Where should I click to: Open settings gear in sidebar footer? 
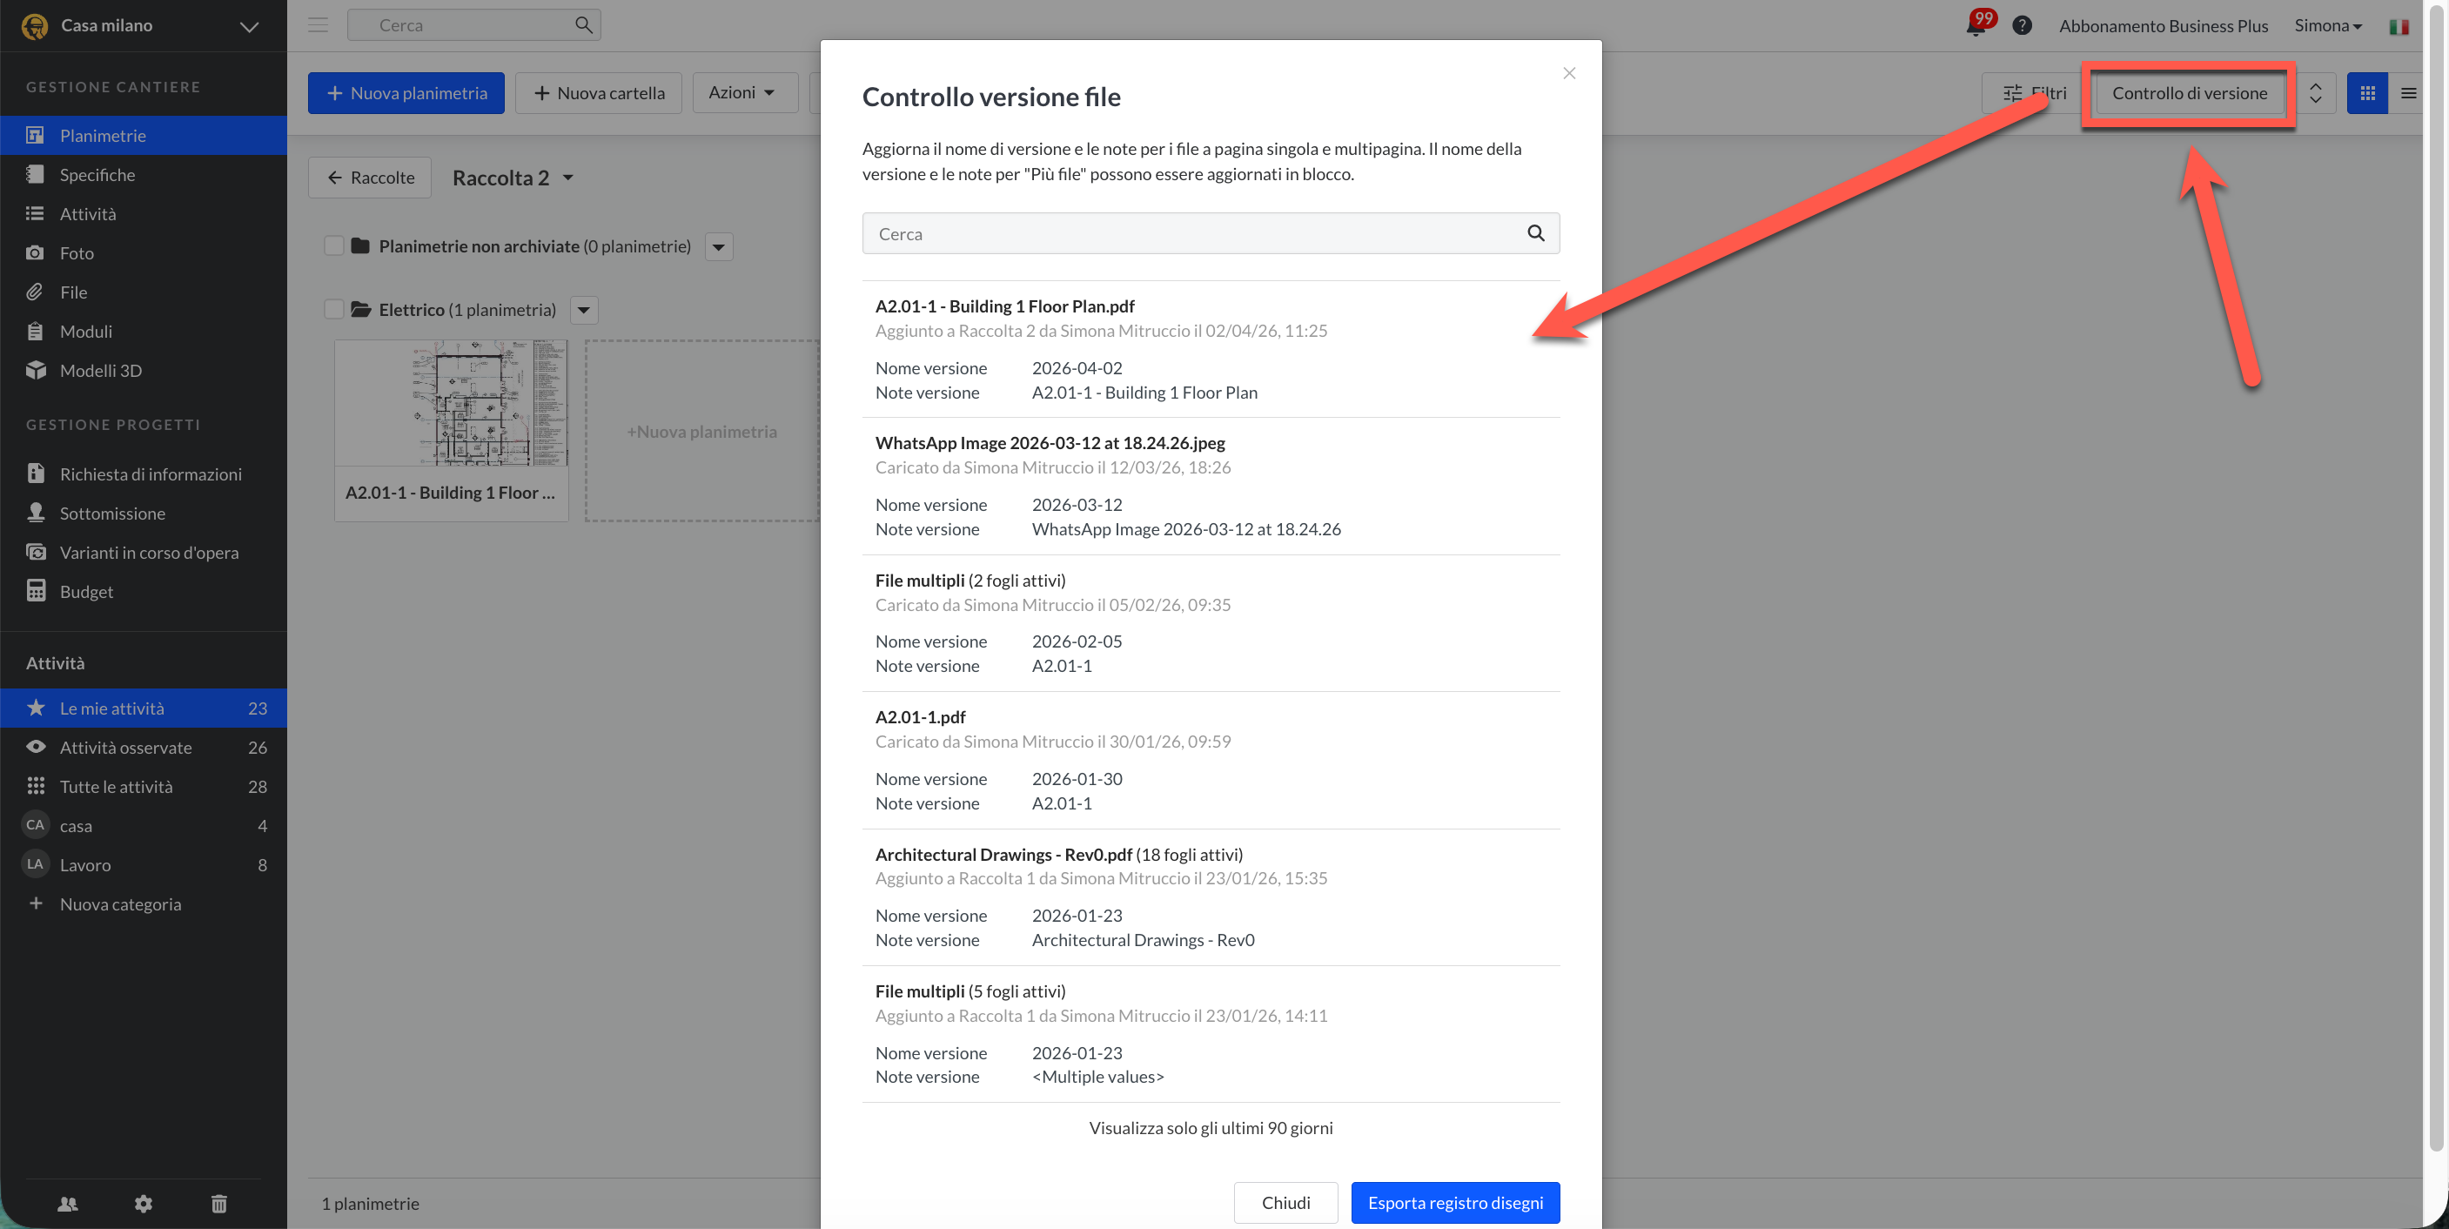(x=144, y=1204)
